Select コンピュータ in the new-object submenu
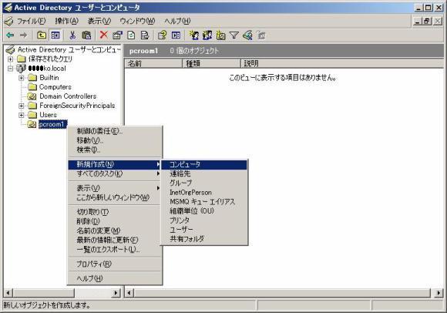This screenshot has height=313, width=447. (x=204, y=164)
